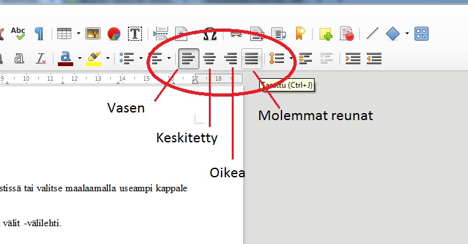The image size is (468, 244).
Task: Toggle record track changes
Action: [x=347, y=34]
